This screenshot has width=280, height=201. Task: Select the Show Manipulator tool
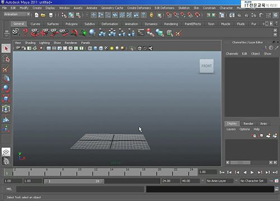[6, 128]
